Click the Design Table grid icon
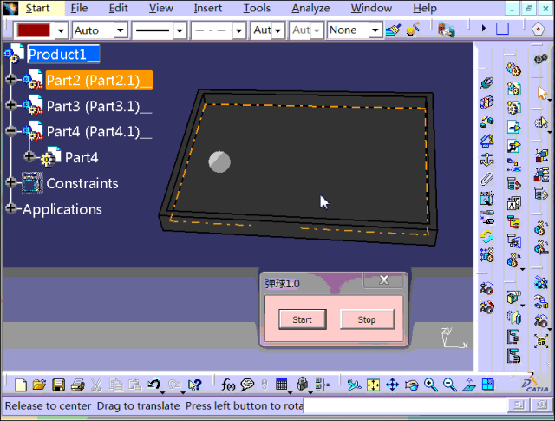 tap(281, 385)
